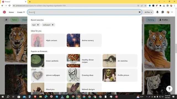
Task: Open the messages chat icon
Action: point(163,12)
